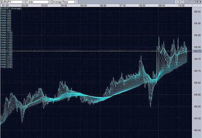Click the 168.90 price axis label
The image size is (202, 138).
(197, 24)
